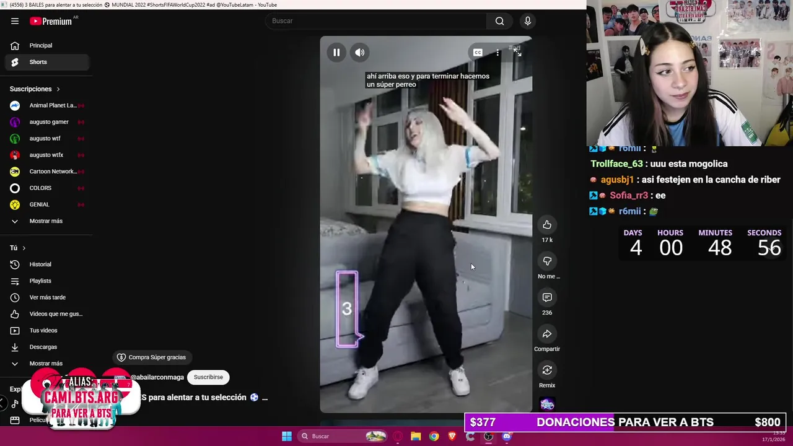Screen dimensions: 793x446
Task: Open OBS Studio from the taskbar
Action: coord(489,436)
